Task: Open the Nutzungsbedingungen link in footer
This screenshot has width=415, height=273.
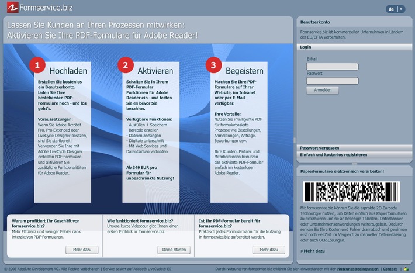Action: 358,269
